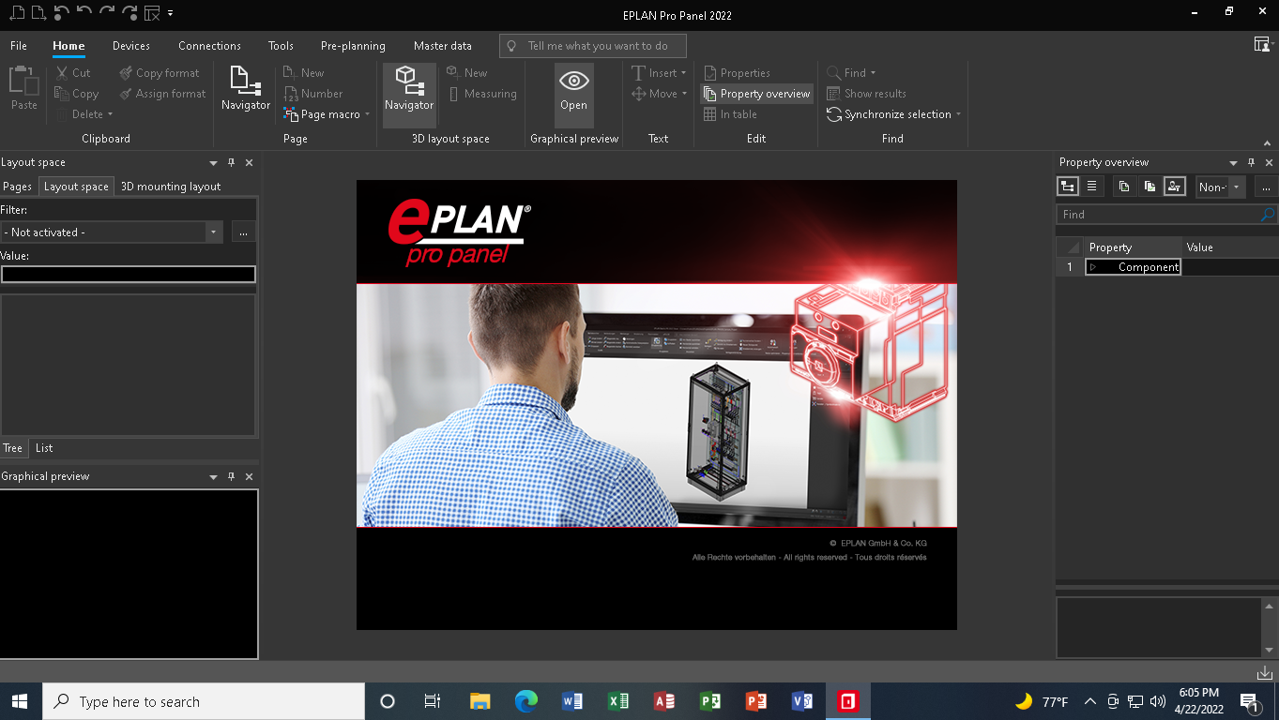The width and height of the screenshot is (1279, 720).
Task: Open File menu
Action: tap(19, 46)
